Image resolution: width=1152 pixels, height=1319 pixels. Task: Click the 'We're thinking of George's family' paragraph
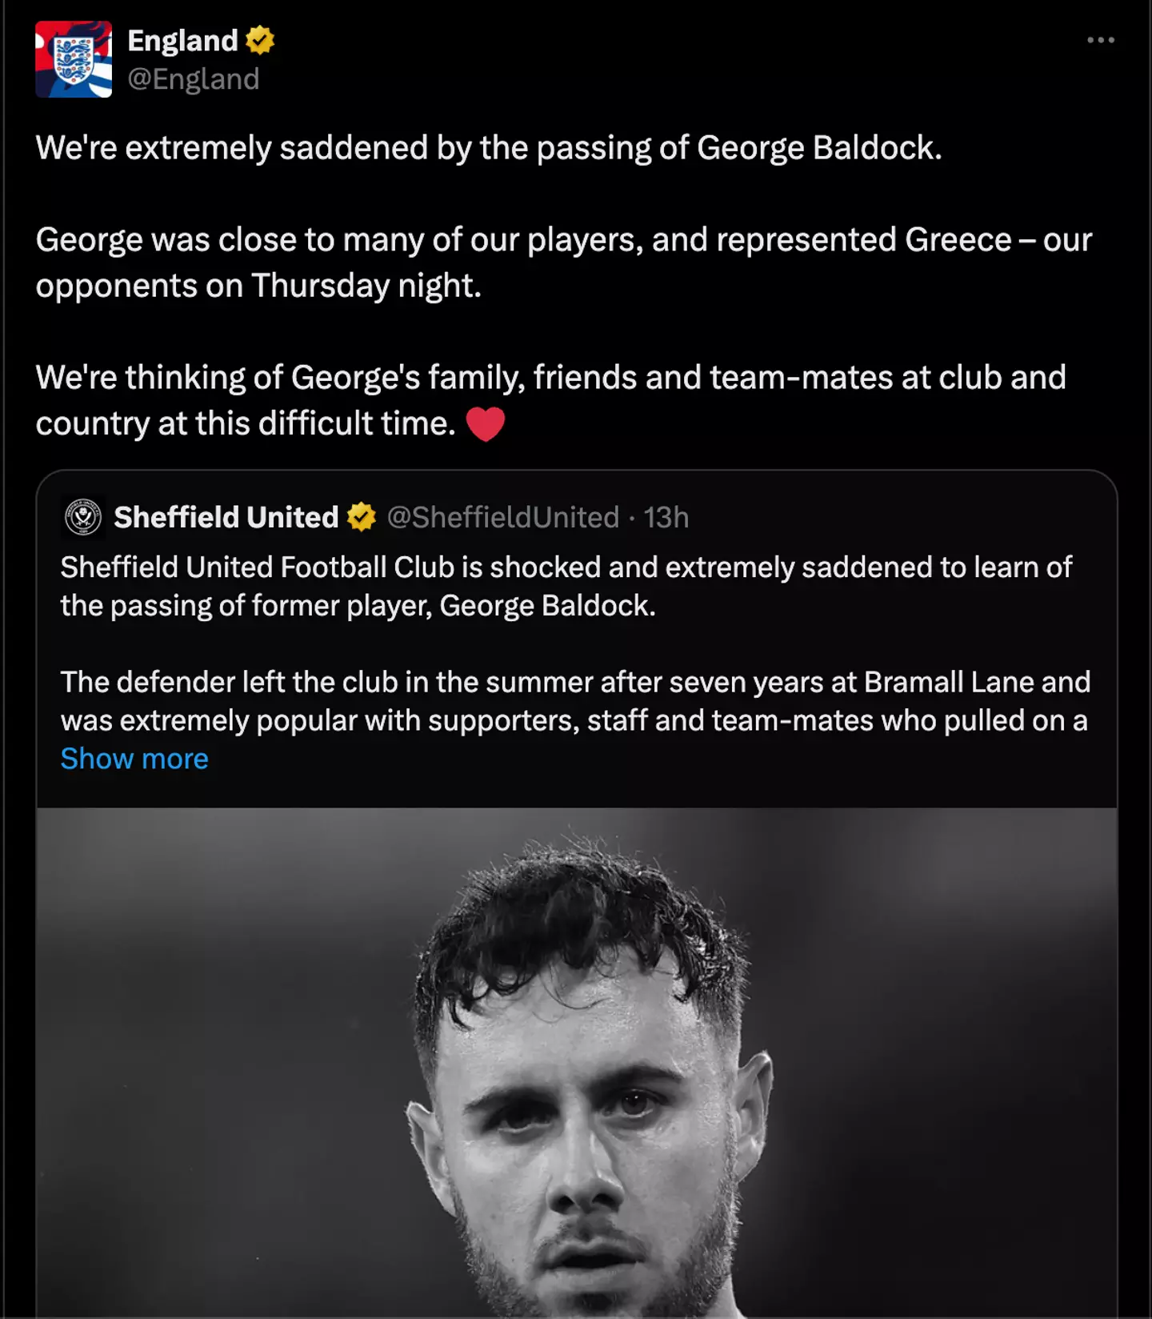(550, 378)
